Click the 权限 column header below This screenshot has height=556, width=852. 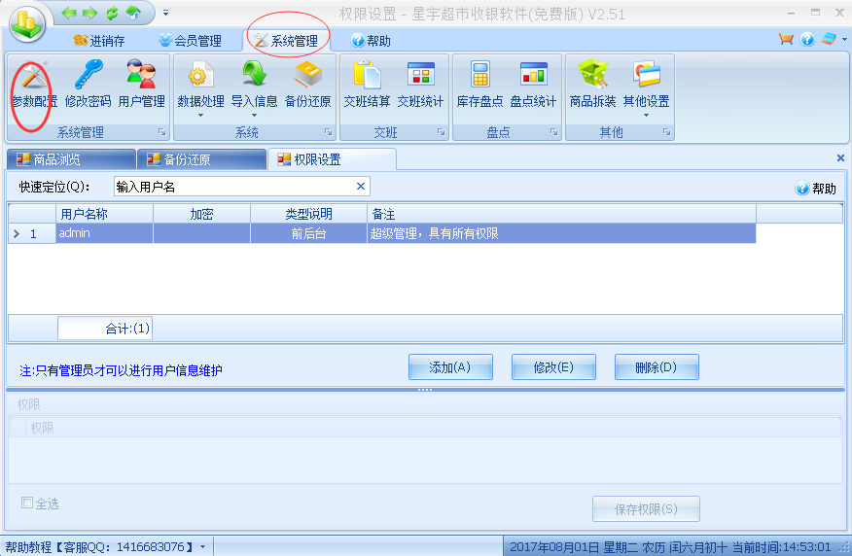click(x=433, y=428)
